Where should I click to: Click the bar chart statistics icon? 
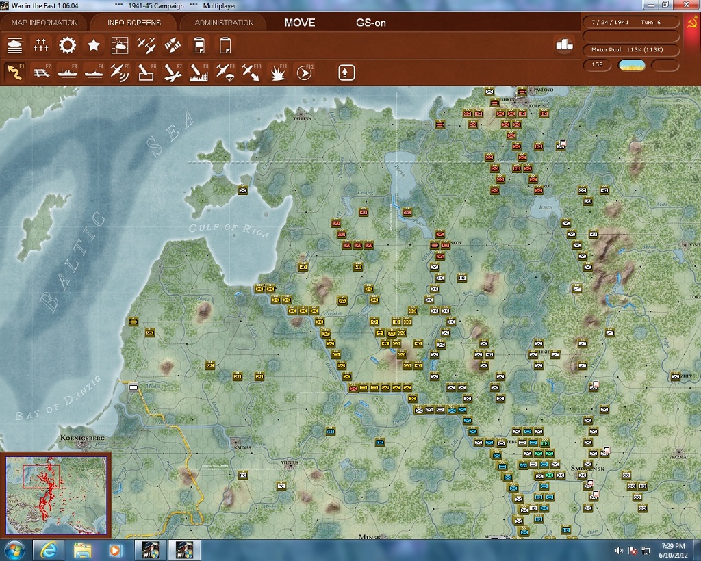pos(564,44)
